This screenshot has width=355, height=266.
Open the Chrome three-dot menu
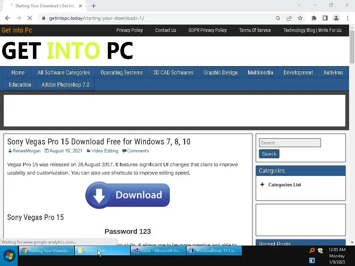(x=347, y=18)
